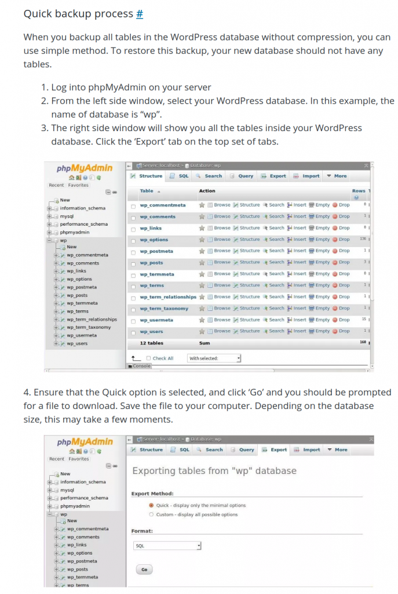This screenshot has height=594, width=398.
Task: Click the docs help icon above the tables list sidebar
Action: click(85, 178)
